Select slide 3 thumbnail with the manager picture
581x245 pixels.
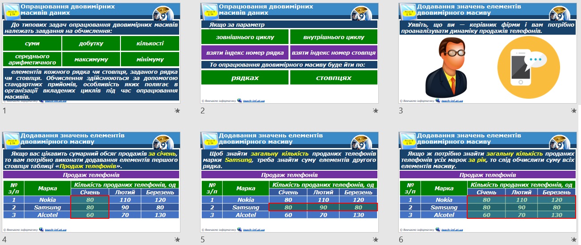[x=488, y=53]
